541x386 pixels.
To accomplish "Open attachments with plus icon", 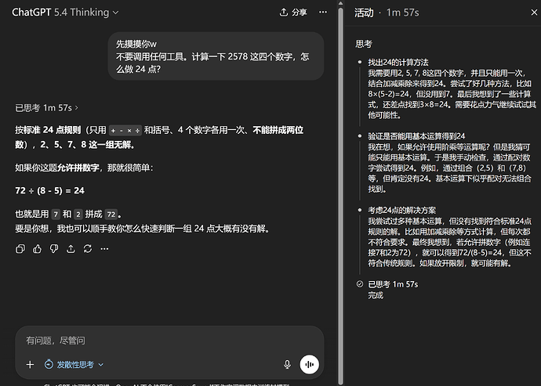I will click(30, 364).
